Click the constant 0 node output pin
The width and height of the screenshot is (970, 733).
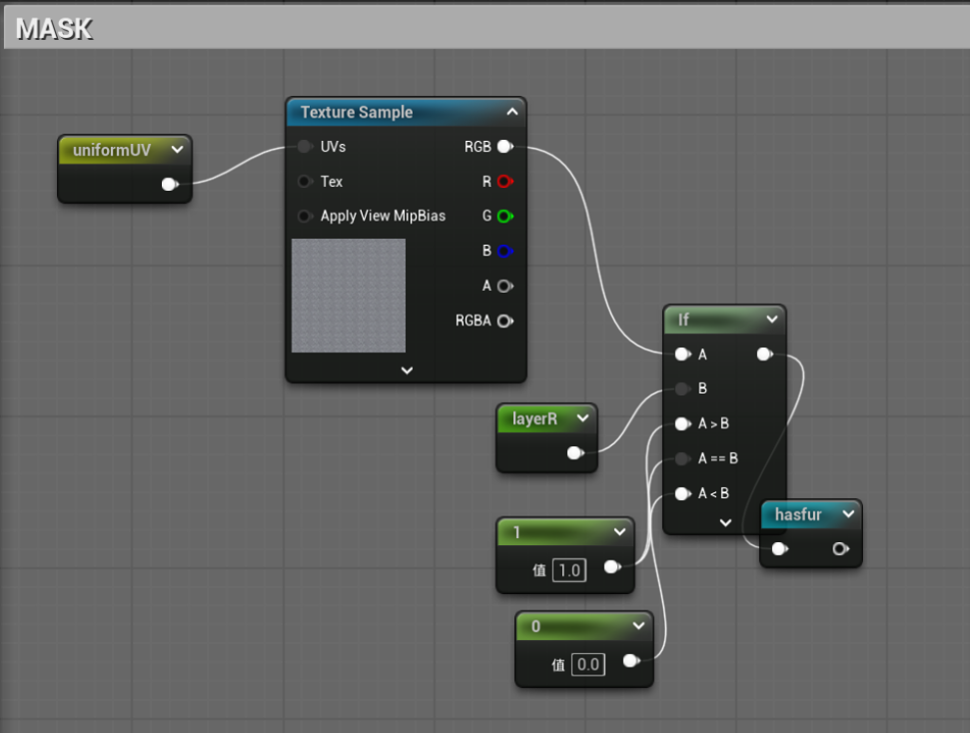point(631,661)
